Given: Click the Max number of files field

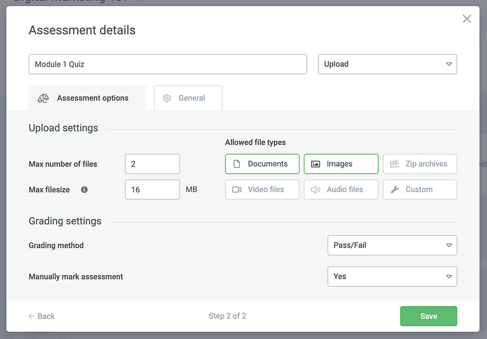Looking at the screenshot, I should tap(153, 164).
